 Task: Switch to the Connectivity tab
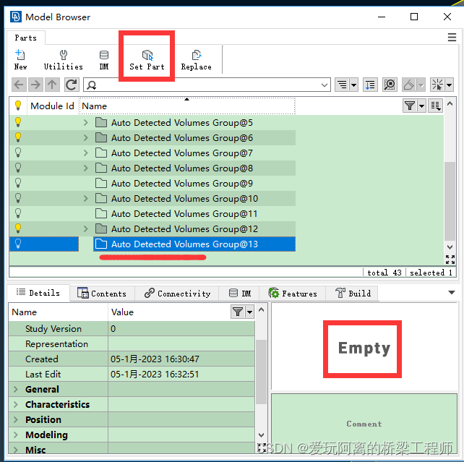[x=177, y=294]
